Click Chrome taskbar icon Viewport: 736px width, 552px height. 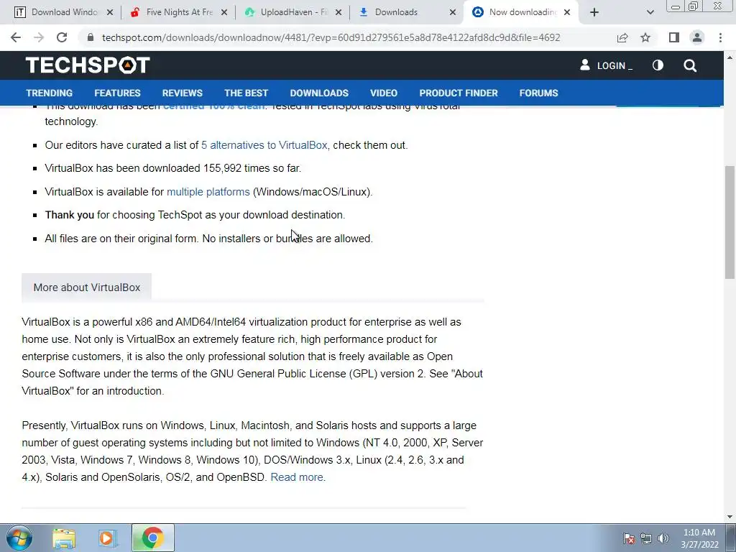pos(153,538)
